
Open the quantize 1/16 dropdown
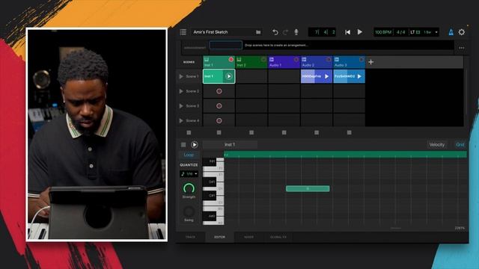pyautogui.click(x=189, y=174)
